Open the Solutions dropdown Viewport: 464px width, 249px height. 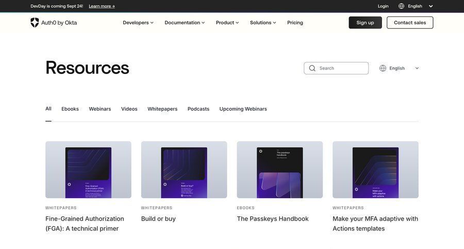pos(263,23)
